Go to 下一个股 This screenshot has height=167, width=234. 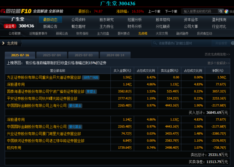click(x=171, y=11)
